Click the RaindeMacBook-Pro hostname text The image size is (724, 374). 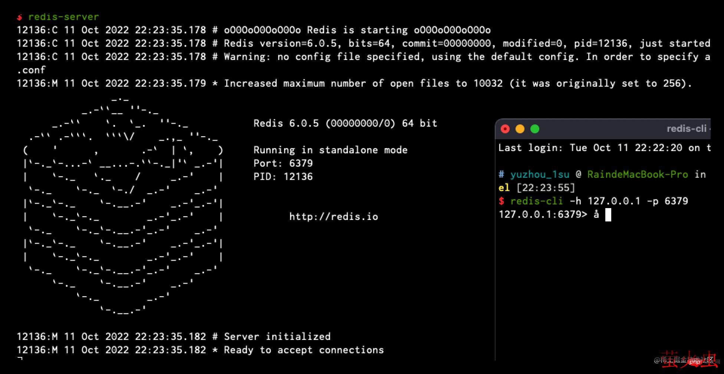637,174
